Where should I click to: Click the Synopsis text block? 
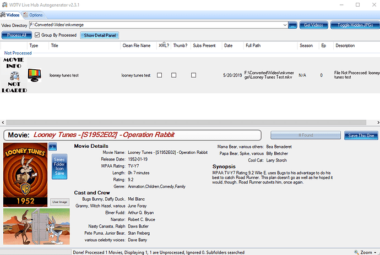pos(273,178)
